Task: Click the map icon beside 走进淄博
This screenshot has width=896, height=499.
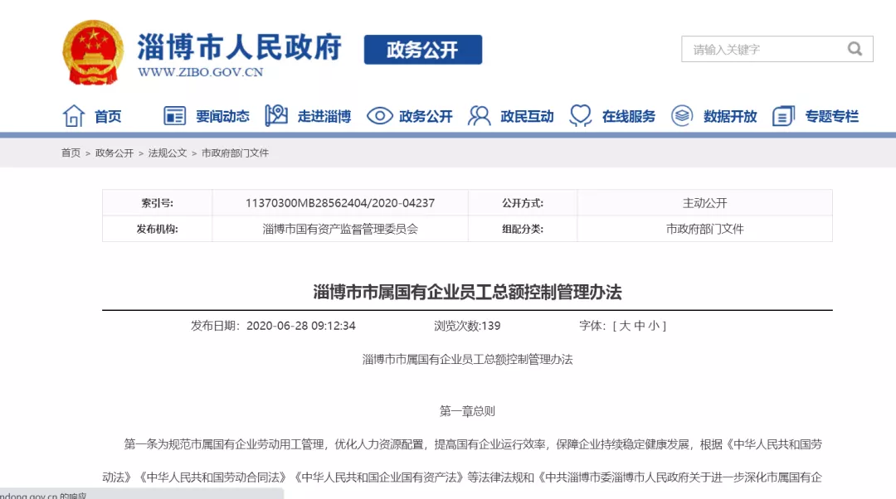Action: click(276, 116)
